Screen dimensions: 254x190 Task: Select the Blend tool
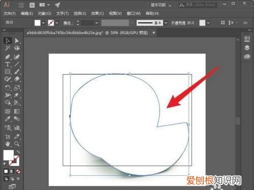point(17,119)
